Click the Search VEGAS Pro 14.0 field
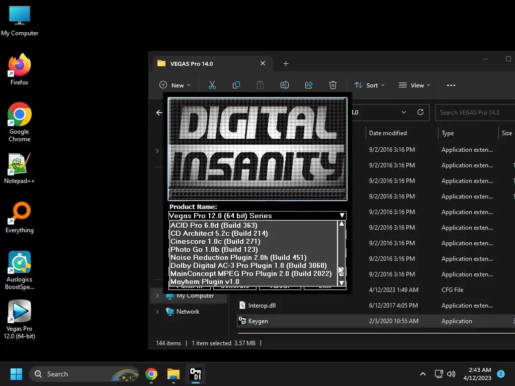515x386 pixels. point(475,113)
